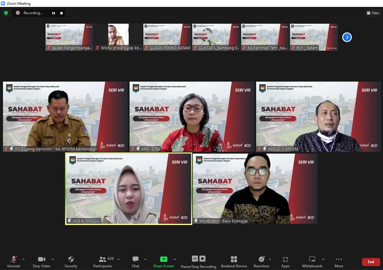This screenshot has height=270, width=383.
Task: Click muted mic icon on Dr. Sugeng Hariyono
Action: click(x=6, y=148)
